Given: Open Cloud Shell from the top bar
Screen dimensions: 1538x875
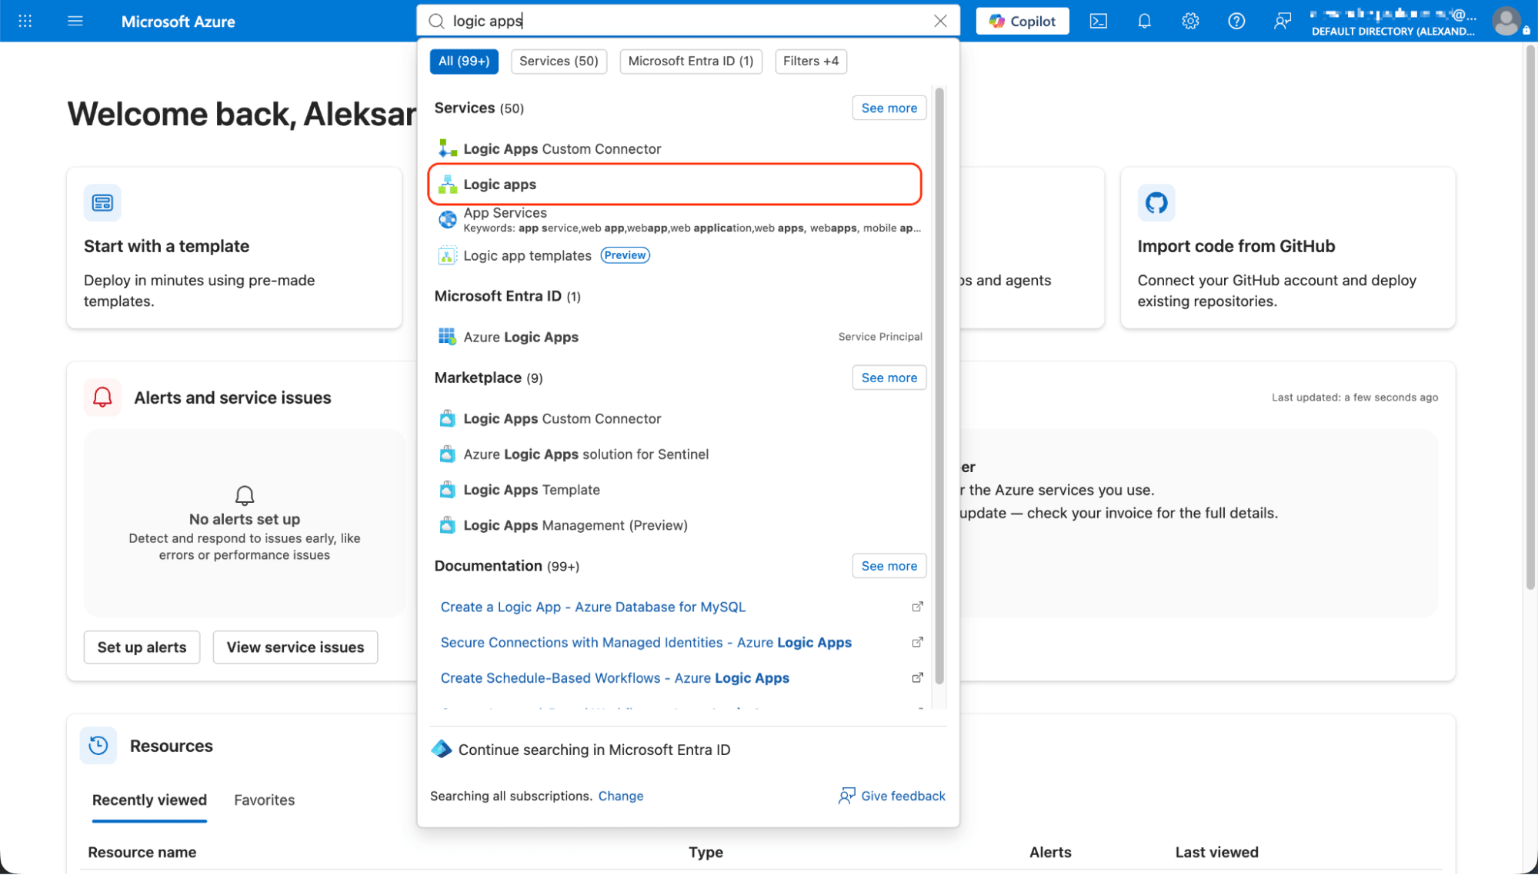Looking at the screenshot, I should point(1098,21).
